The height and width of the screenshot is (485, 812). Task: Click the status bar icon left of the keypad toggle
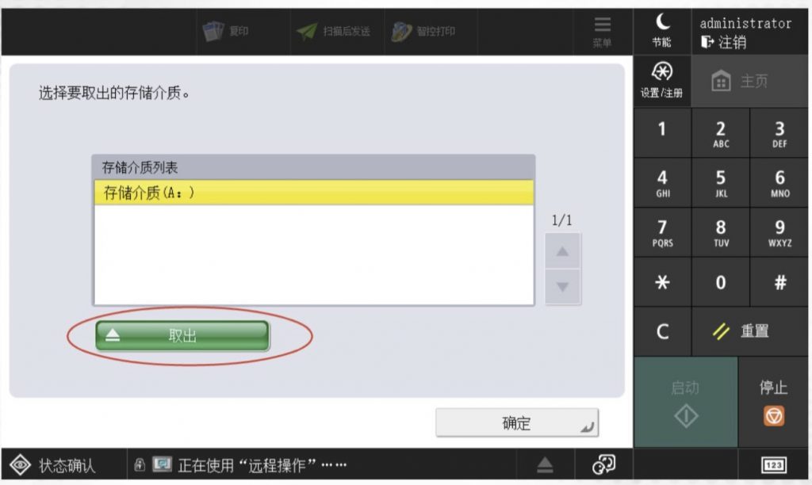(603, 464)
